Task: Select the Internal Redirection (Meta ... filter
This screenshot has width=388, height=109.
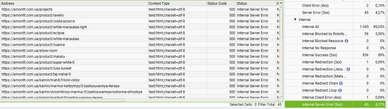Action: (335, 76)
